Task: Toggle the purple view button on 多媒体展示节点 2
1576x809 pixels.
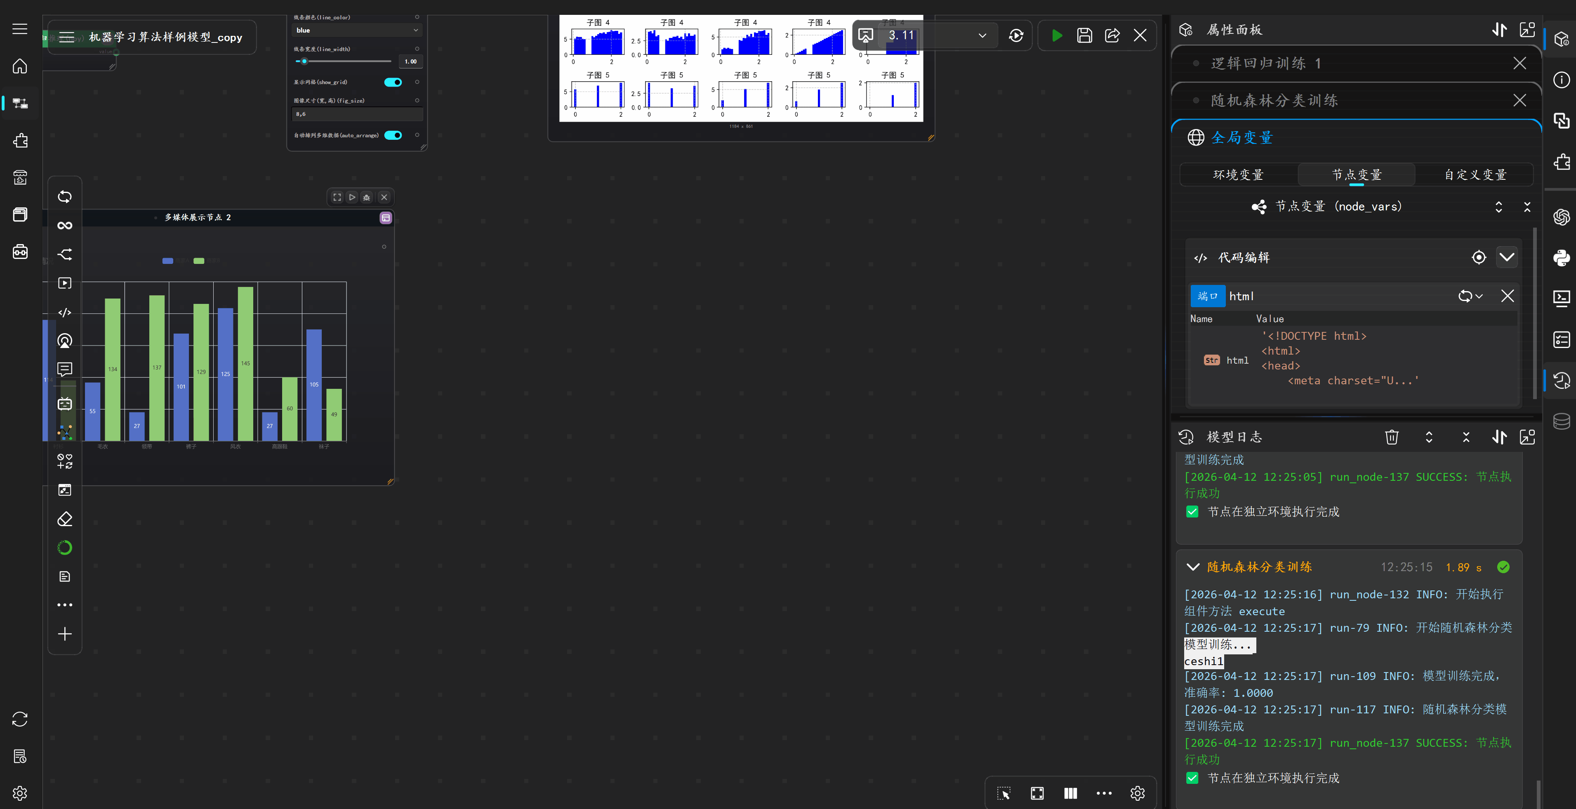Action: tap(385, 218)
